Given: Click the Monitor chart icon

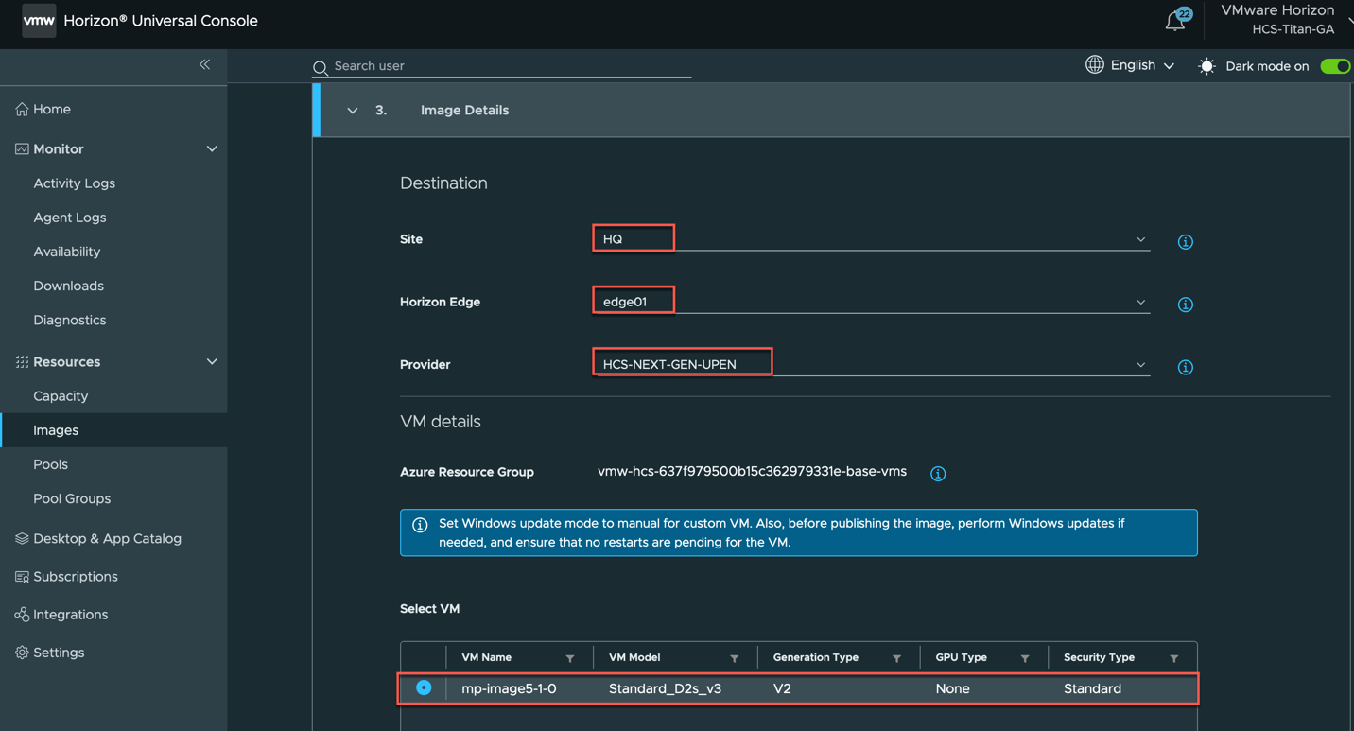Looking at the screenshot, I should click(x=22, y=149).
